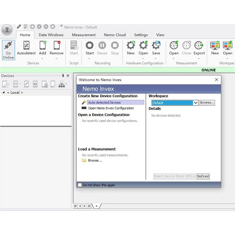The width and height of the screenshot is (235, 235).
Task: Click the network hierarchy icon in Devices toolbar
Action: [x=62, y=84]
